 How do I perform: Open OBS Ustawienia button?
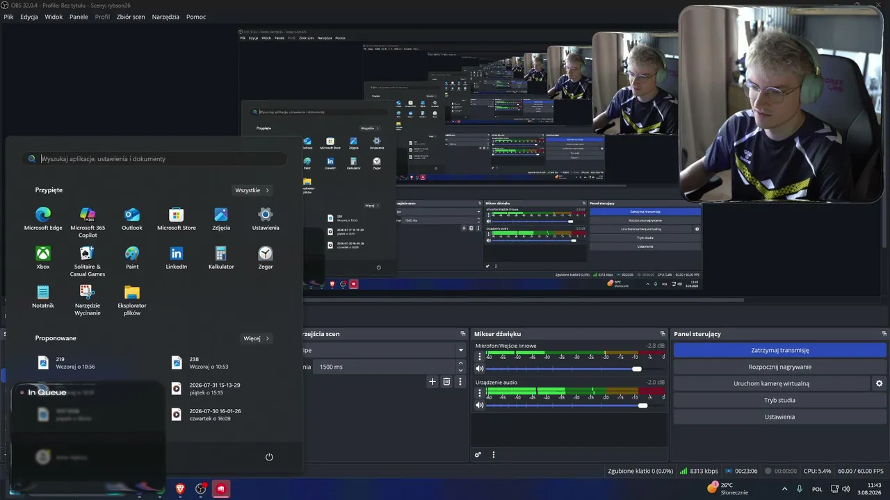780,417
